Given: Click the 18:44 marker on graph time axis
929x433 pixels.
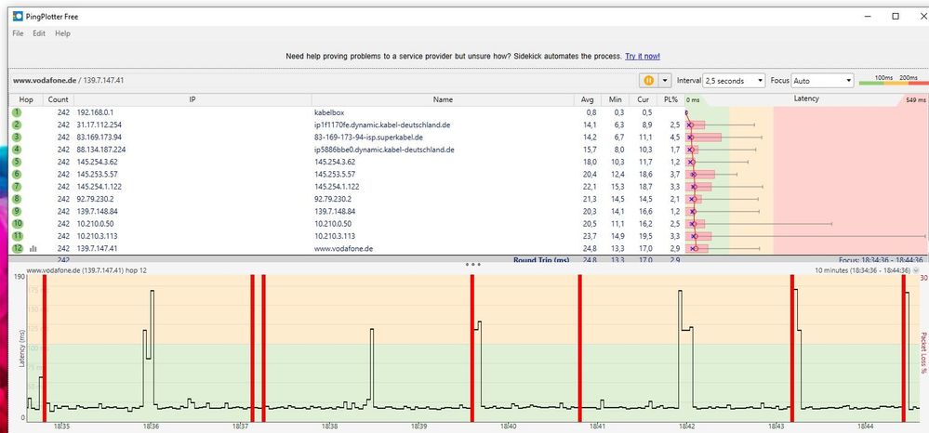Looking at the screenshot, I should [866, 426].
